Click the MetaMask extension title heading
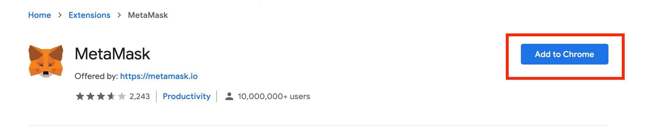This screenshot has height=140, width=645. coord(112,54)
